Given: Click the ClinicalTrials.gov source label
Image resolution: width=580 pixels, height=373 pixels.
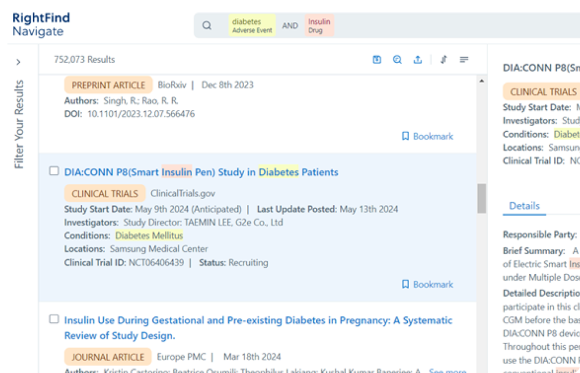Looking at the screenshot, I should click(x=183, y=194).
